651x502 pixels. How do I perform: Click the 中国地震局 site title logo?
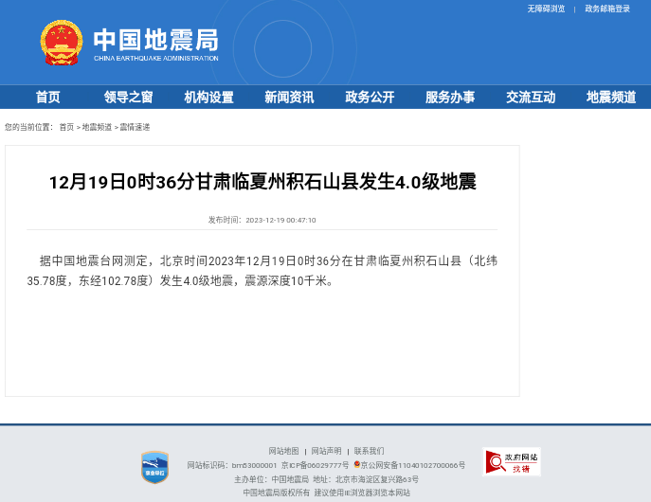(156, 40)
